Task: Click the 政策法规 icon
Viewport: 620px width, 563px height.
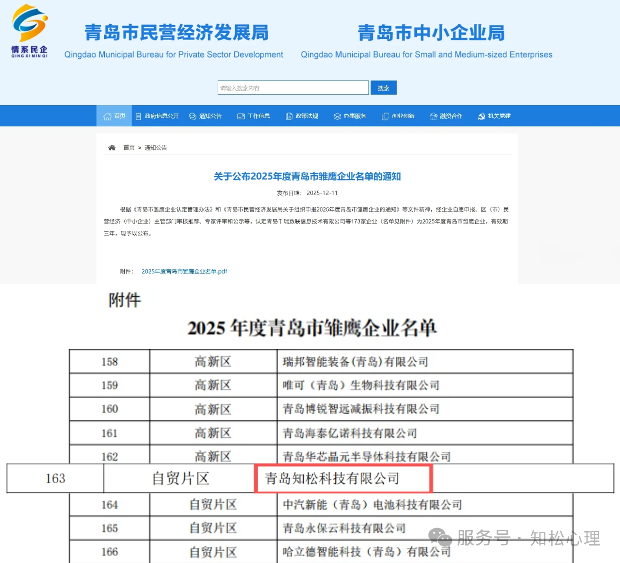Action: point(288,116)
